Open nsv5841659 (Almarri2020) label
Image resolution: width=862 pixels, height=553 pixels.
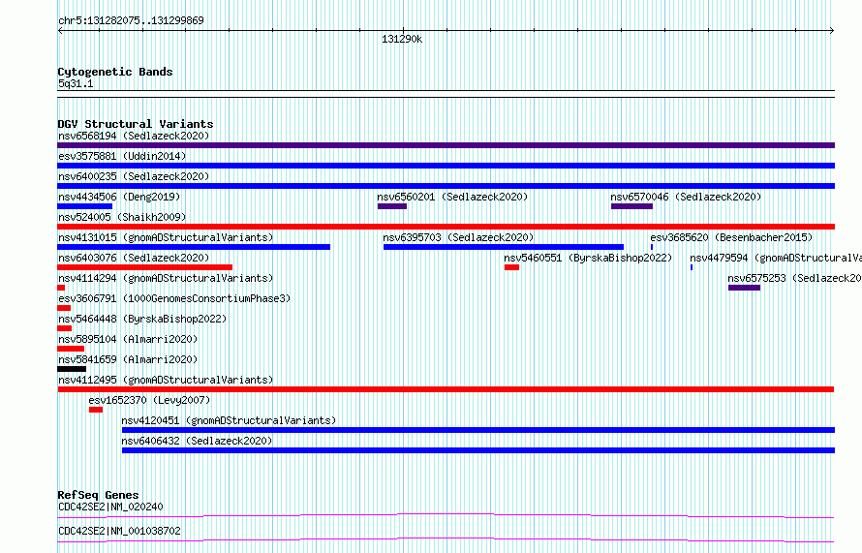pyautogui.click(x=128, y=359)
